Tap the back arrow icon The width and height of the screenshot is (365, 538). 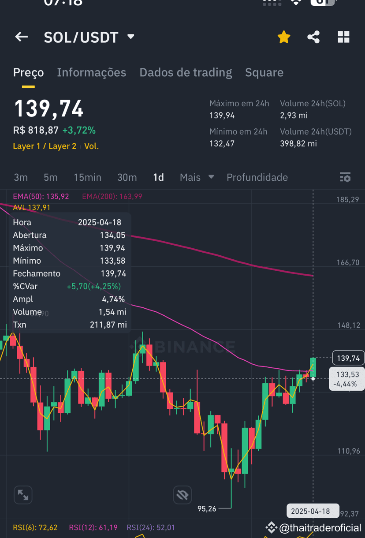pyautogui.click(x=21, y=37)
